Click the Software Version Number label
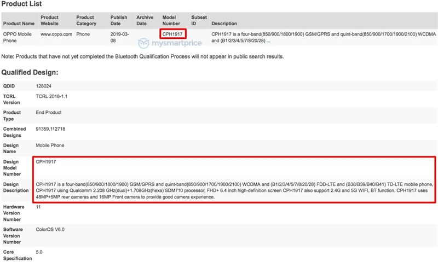 [x=13, y=236]
